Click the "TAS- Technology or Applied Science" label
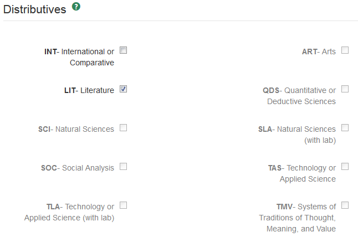 coord(302,173)
